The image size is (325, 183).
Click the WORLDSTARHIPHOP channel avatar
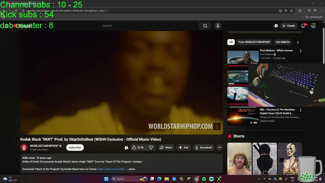click(24, 147)
